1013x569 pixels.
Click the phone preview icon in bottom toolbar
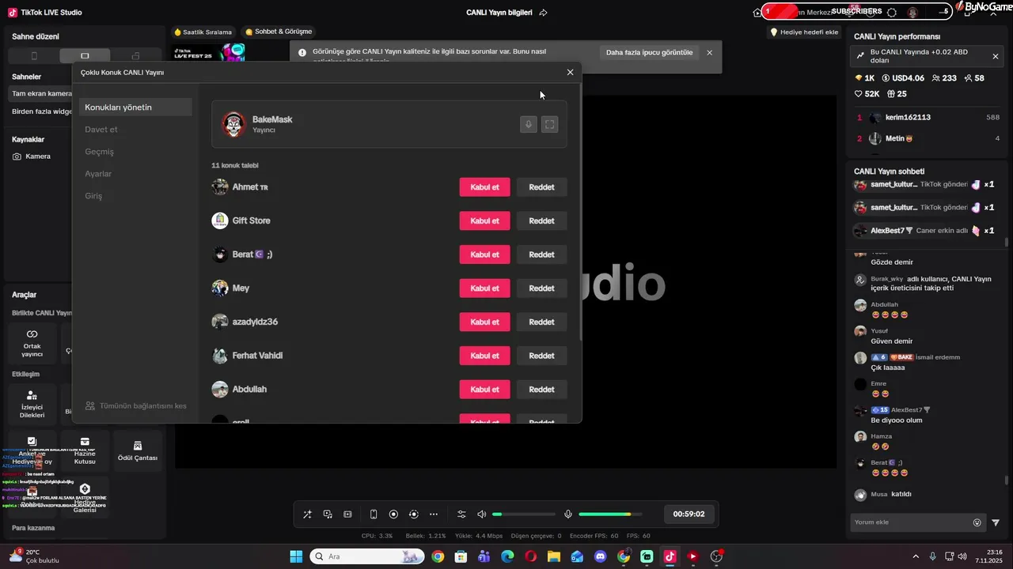(x=374, y=514)
